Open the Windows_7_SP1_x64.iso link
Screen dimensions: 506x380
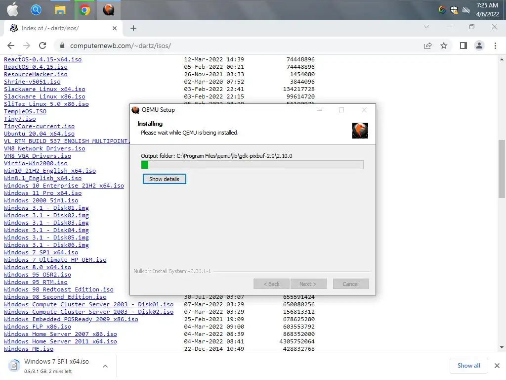click(x=41, y=253)
